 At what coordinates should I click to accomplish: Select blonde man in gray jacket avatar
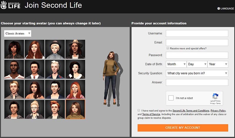coord(14,89)
